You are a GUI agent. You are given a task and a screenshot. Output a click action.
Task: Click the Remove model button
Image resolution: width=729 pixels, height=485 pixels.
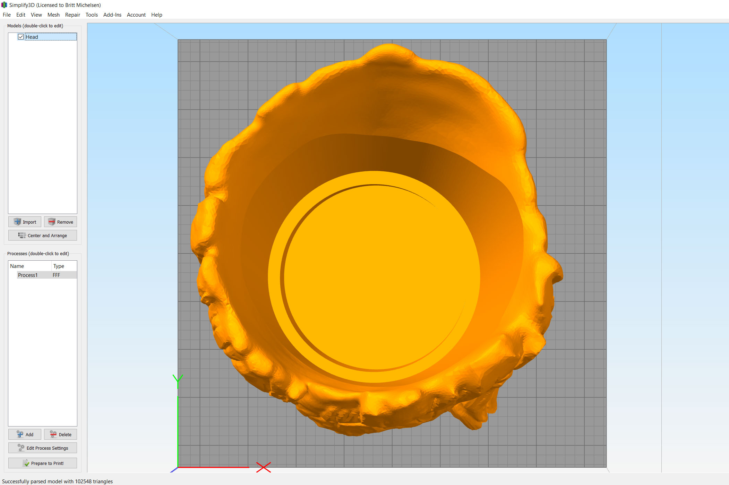coord(60,222)
